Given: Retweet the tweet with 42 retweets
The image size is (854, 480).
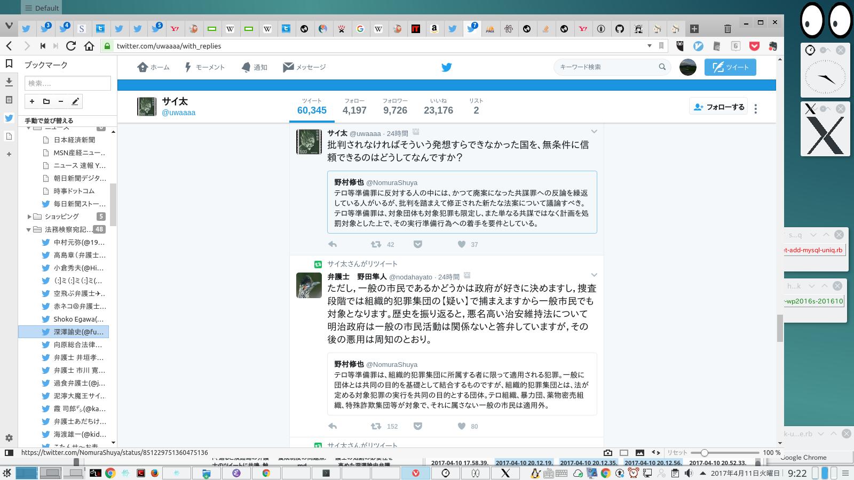Looking at the screenshot, I should (x=376, y=244).
